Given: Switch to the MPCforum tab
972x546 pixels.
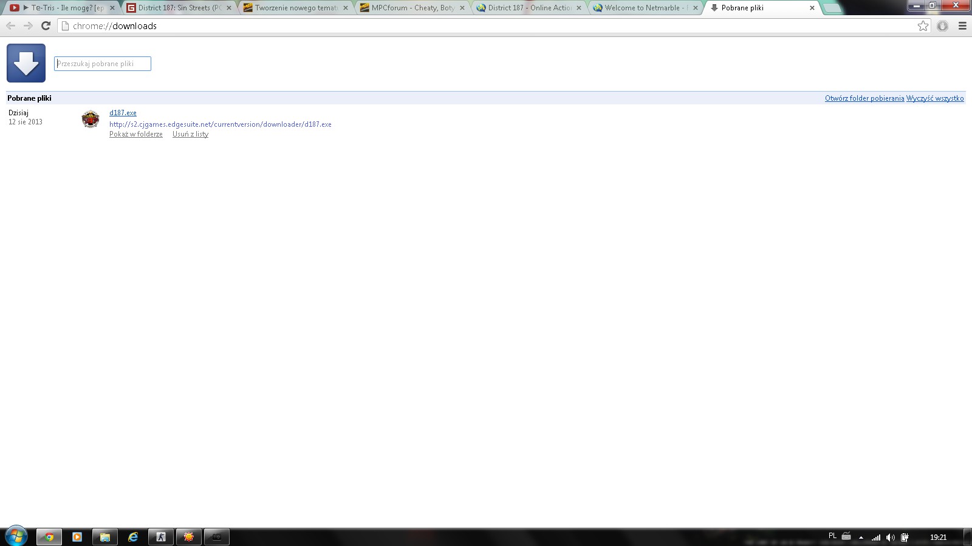Looking at the screenshot, I should click(412, 8).
